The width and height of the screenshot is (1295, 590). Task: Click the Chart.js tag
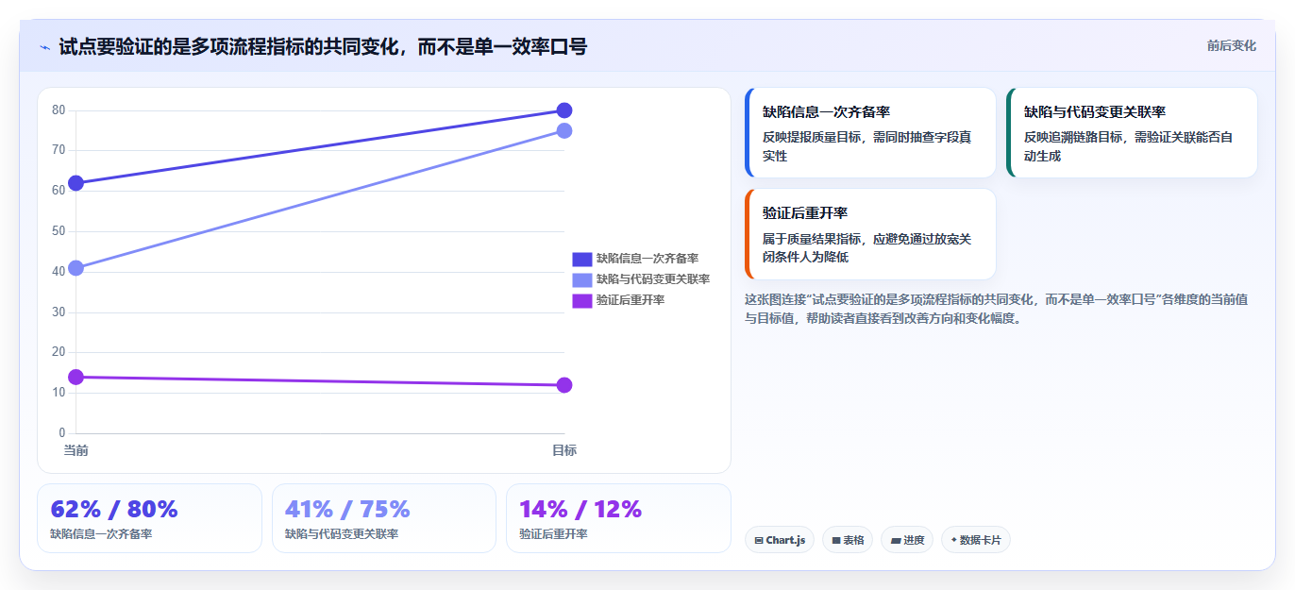coord(780,540)
